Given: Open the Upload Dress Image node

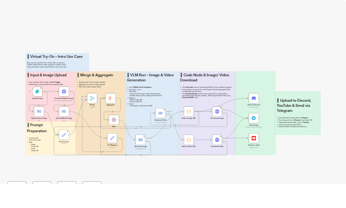Looking at the screenshot, I should pos(39,111).
